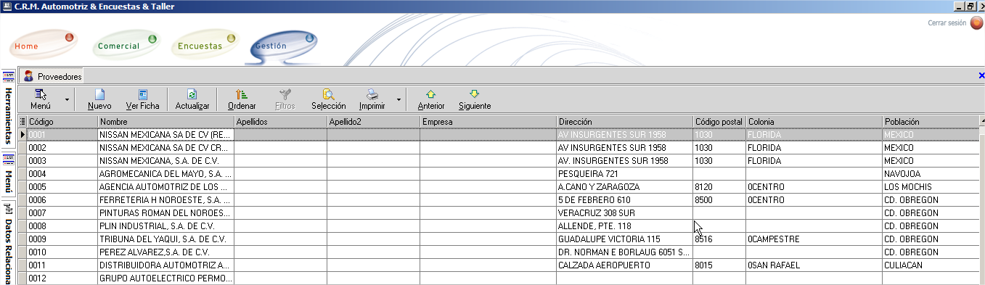Open Ver Ficha for selected provider
The width and height of the screenshot is (985, 285).
142,99
